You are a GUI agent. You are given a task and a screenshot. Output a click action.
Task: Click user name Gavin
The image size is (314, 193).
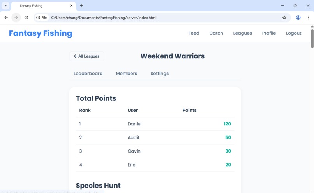point(134,151)
